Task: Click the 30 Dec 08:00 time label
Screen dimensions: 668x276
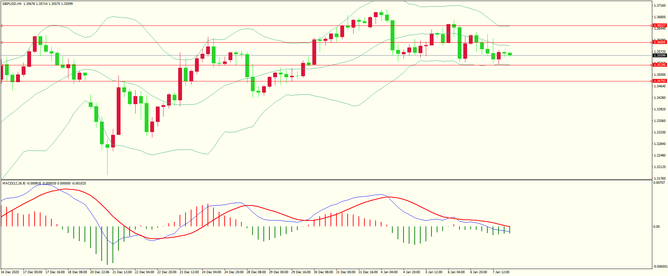Action: click(x=323, y=272)
